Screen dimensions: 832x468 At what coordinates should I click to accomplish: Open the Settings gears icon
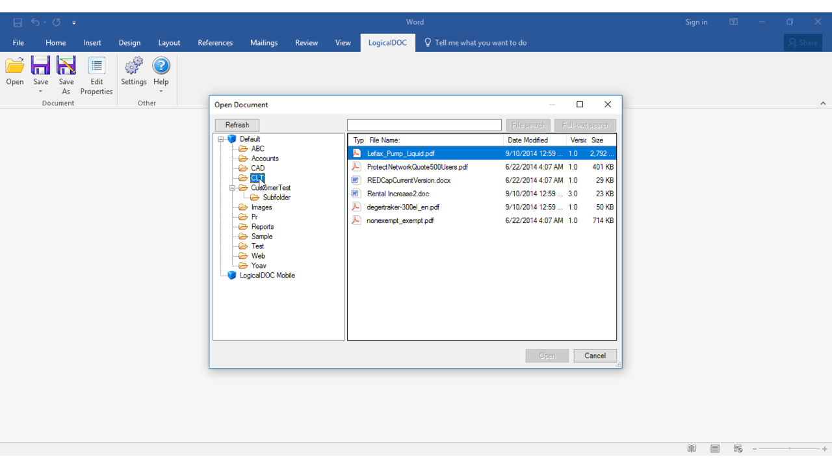click(134, 66)
